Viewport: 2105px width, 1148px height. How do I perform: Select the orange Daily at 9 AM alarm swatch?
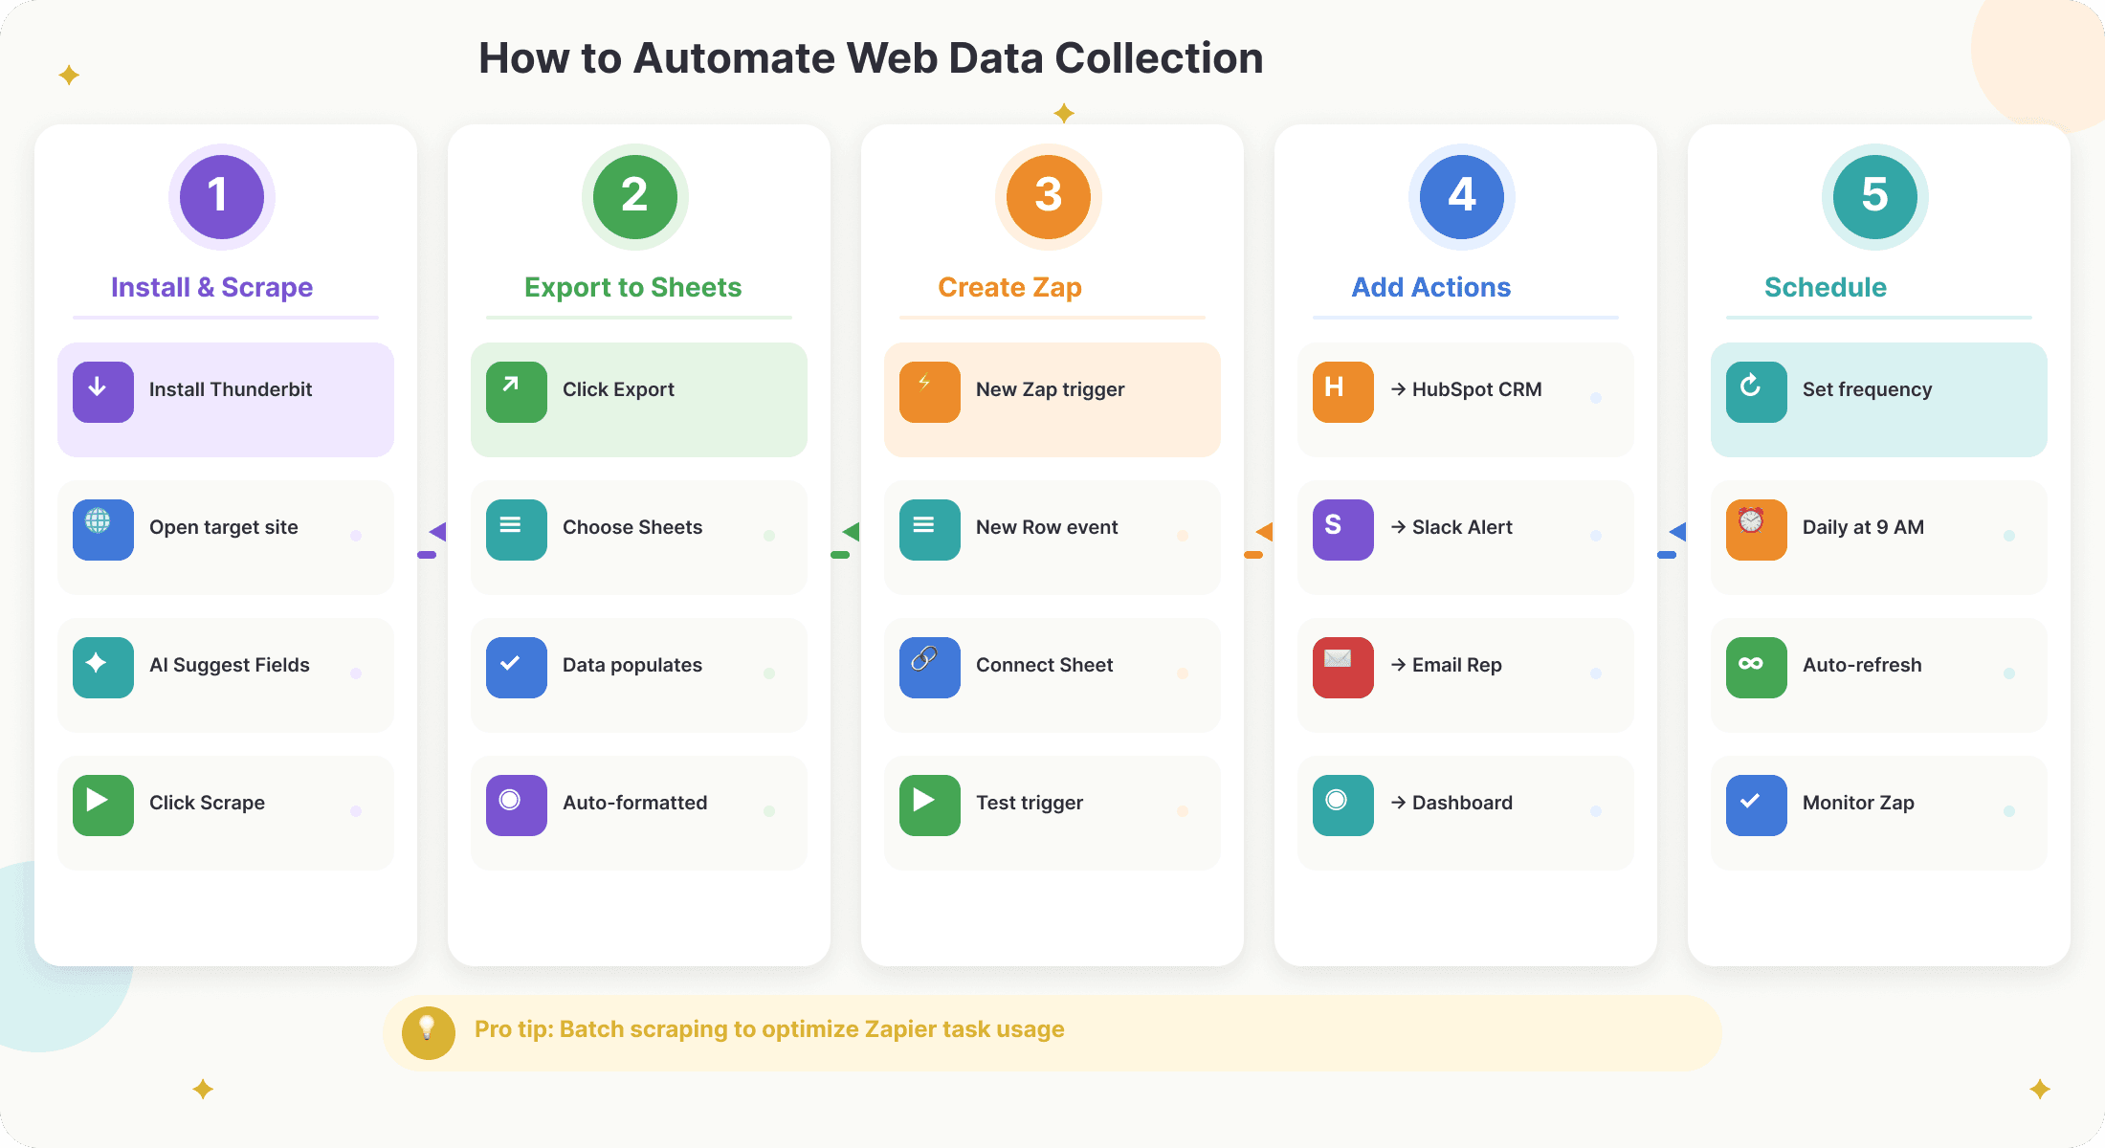click(x=1755, y=527)
